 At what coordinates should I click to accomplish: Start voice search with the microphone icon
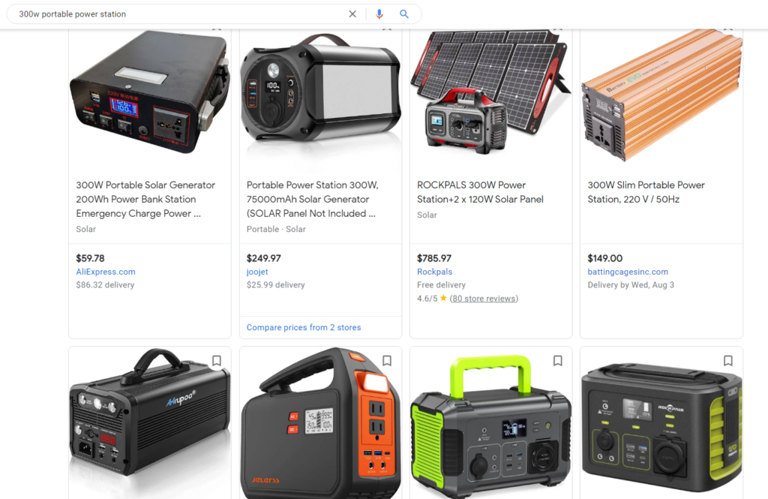coord(379,14)
